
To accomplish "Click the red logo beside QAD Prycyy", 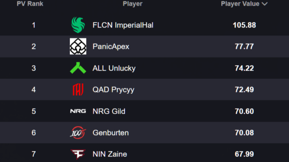I will [x=78, y=90].
